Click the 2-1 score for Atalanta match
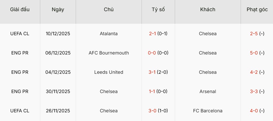 coord(153,34)
